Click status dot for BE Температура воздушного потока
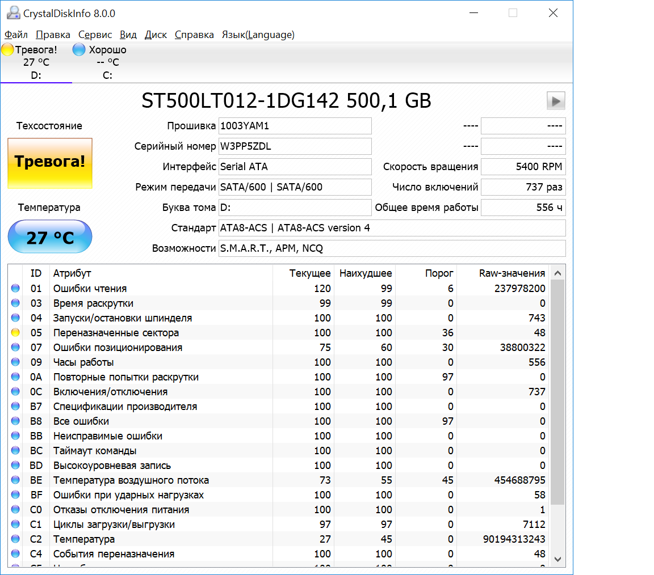 pos(15,480)
